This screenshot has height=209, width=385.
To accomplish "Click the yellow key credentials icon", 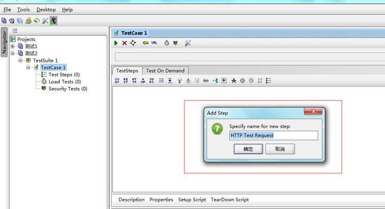I will click(145, 43).
